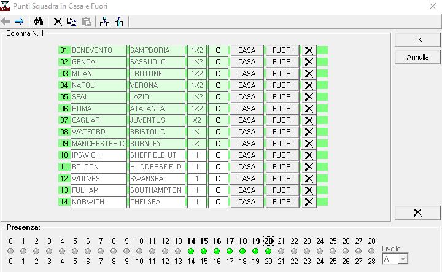This screenshot has height=272, width=442.
Task: Click the SHEFFIELD UT team field
Action: coord(157,155)
